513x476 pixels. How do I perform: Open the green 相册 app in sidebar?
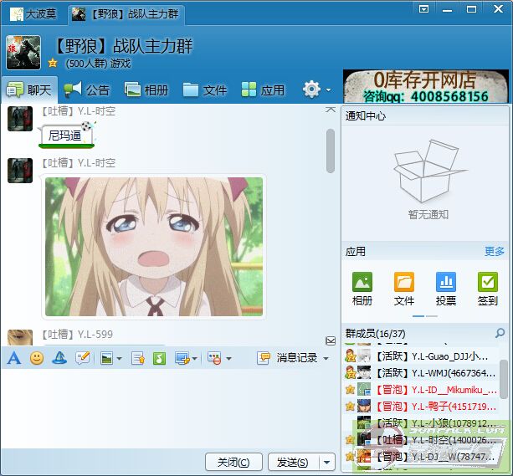click(362, 282)
